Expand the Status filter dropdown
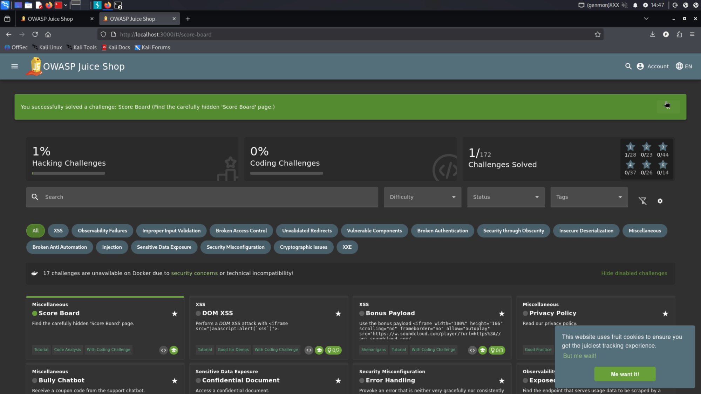Viewport: 701px width, 394px height. 506,197
